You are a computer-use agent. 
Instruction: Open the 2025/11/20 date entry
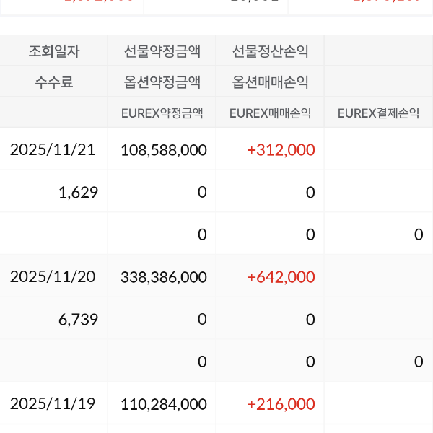pyautogui.click(x=53, y=277)
